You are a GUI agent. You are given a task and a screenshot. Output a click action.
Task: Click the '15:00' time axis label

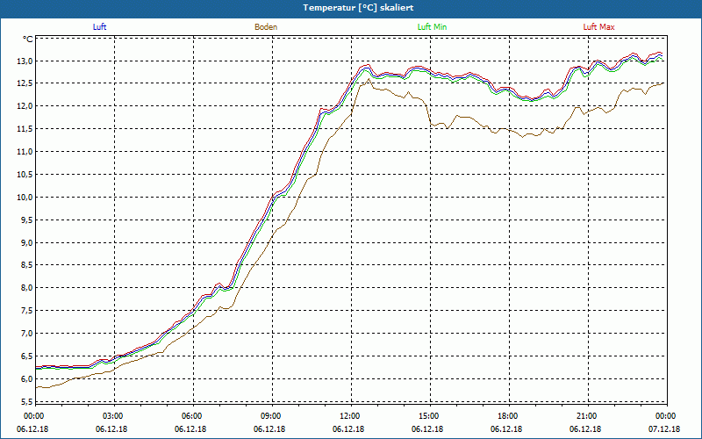tap(427, 416)
